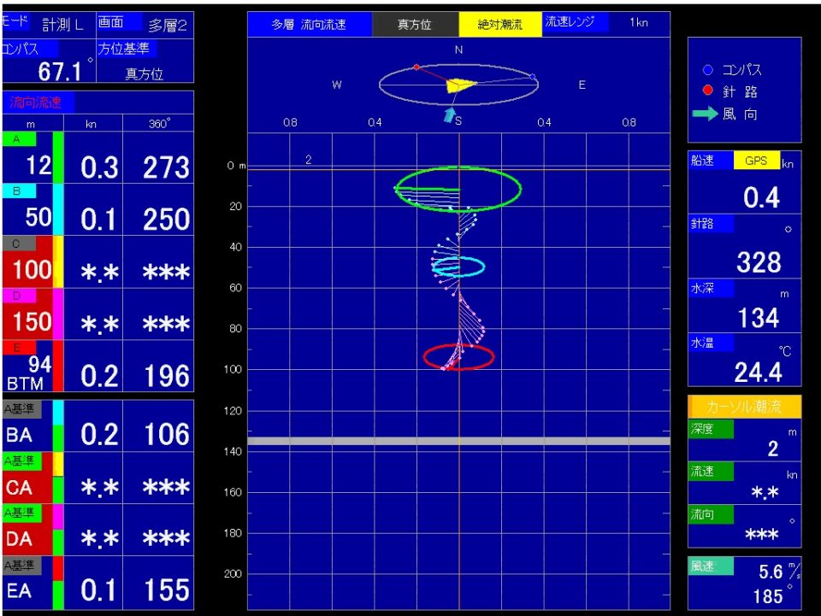Click layer B current direction 250

tap(166, 219)
